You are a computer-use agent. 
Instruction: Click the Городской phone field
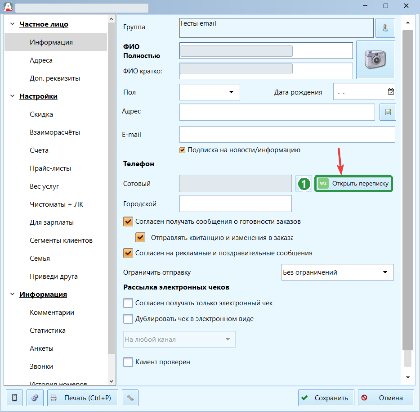coord(236,204)
